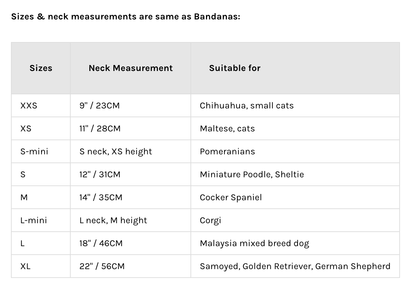
Task: Click the Suitable for column header
Action: tap(235, 68)
